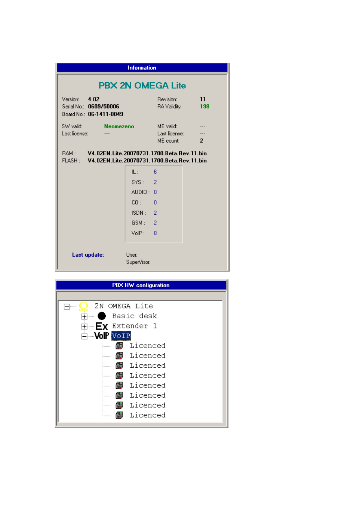Click the RA Validity value 198
357x505 pixels.
pyautogui.click(x=204, y=107)
